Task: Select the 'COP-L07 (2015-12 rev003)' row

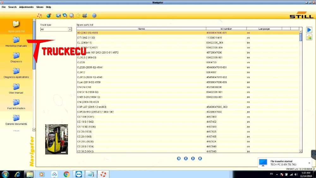Action: [x=188, y=107]
